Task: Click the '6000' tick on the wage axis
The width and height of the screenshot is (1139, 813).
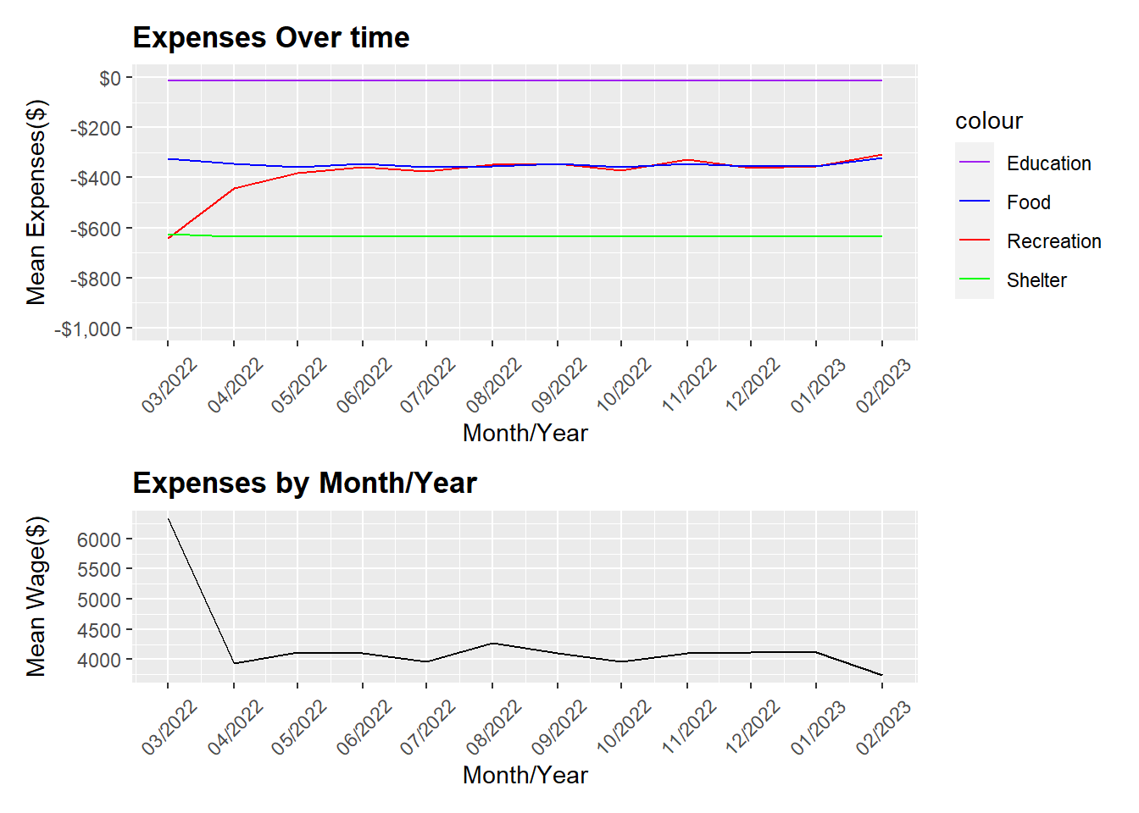Action: [x=98, y=539]
